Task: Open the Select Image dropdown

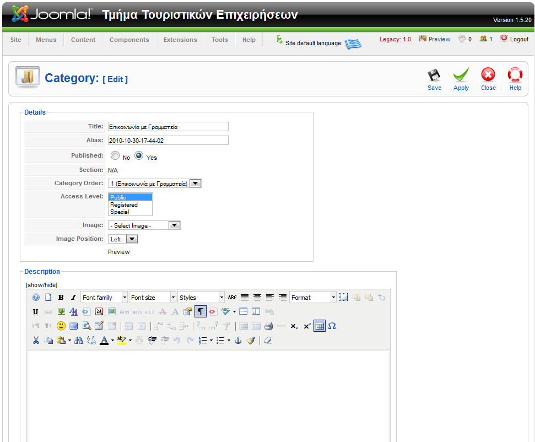Action: (x=144, y=225)
